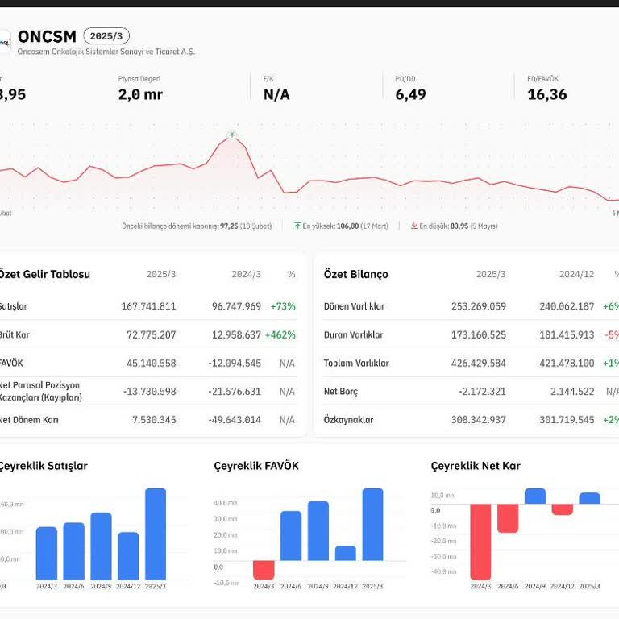Open the 2025/3 period selector badge
The width and height of the screenshot is (619, 619).
coord(106,36)
